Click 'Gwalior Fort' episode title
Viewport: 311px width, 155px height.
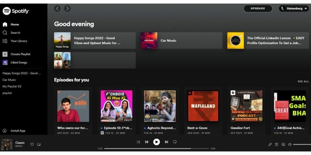[240, 128]
